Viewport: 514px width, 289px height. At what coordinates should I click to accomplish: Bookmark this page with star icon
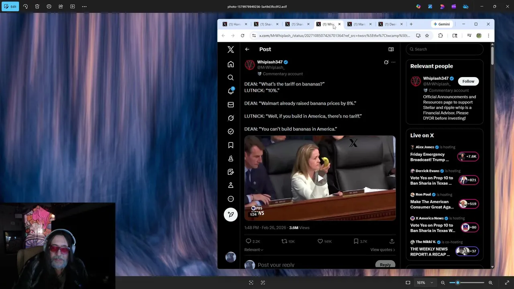click(x=427, y=35)
